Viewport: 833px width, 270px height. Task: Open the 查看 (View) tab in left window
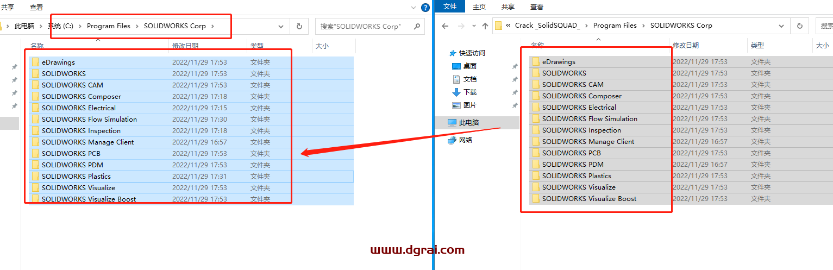[36, 7]
